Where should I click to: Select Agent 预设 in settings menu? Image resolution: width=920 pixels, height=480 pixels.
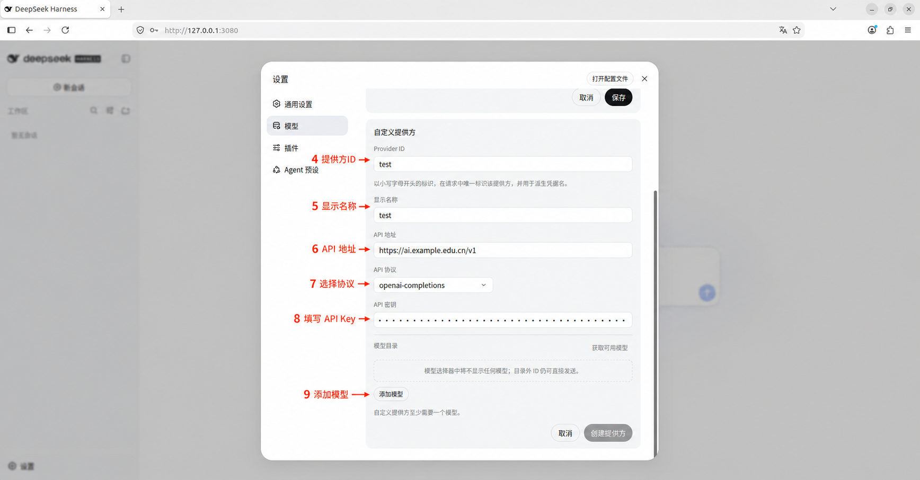click(307, 170)
